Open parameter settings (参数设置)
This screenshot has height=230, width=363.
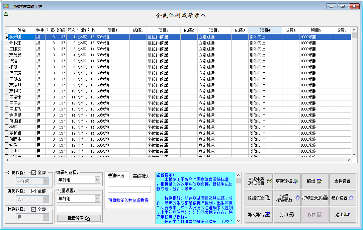[343, 198]
